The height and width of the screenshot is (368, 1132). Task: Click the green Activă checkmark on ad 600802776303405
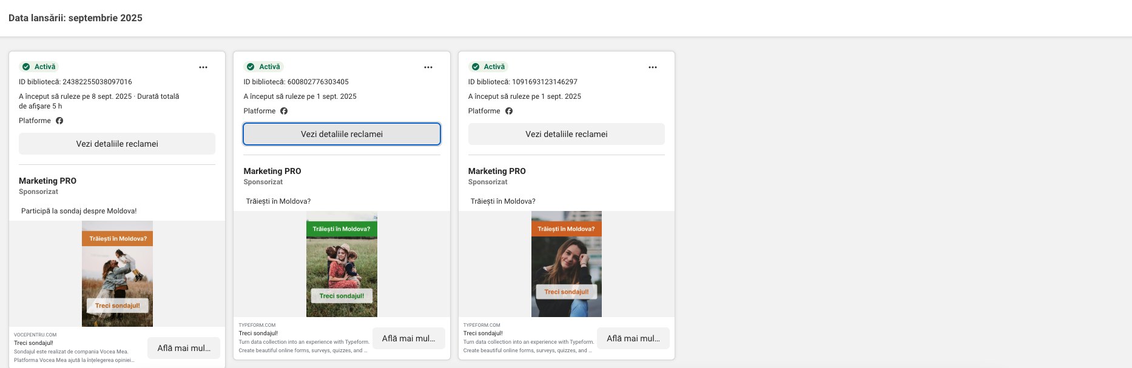251,67
